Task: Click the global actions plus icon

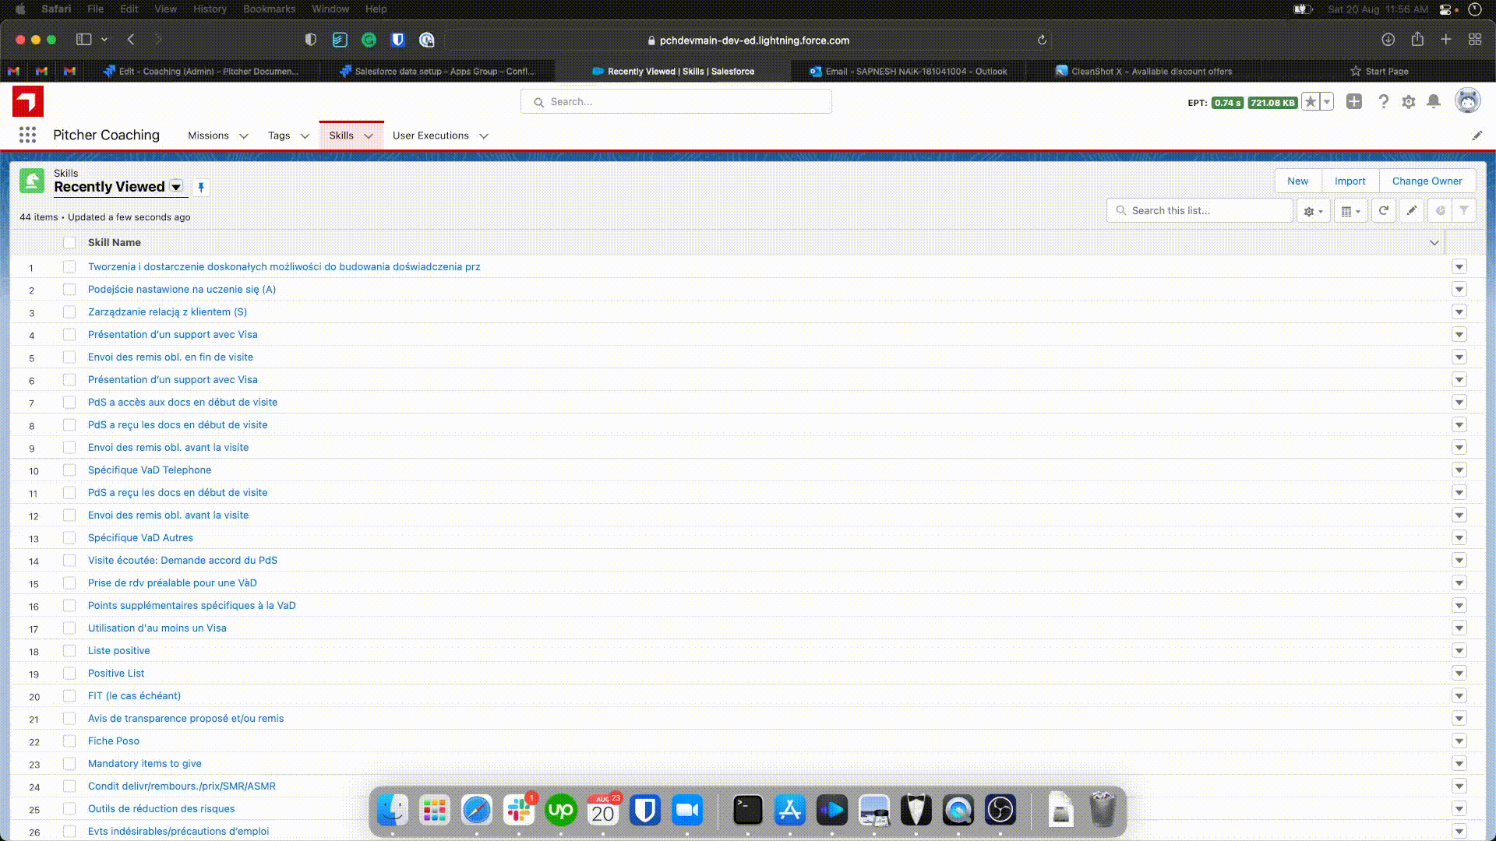Action: [x=1354, y=102]
